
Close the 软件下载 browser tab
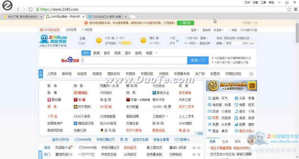[41, 17]
